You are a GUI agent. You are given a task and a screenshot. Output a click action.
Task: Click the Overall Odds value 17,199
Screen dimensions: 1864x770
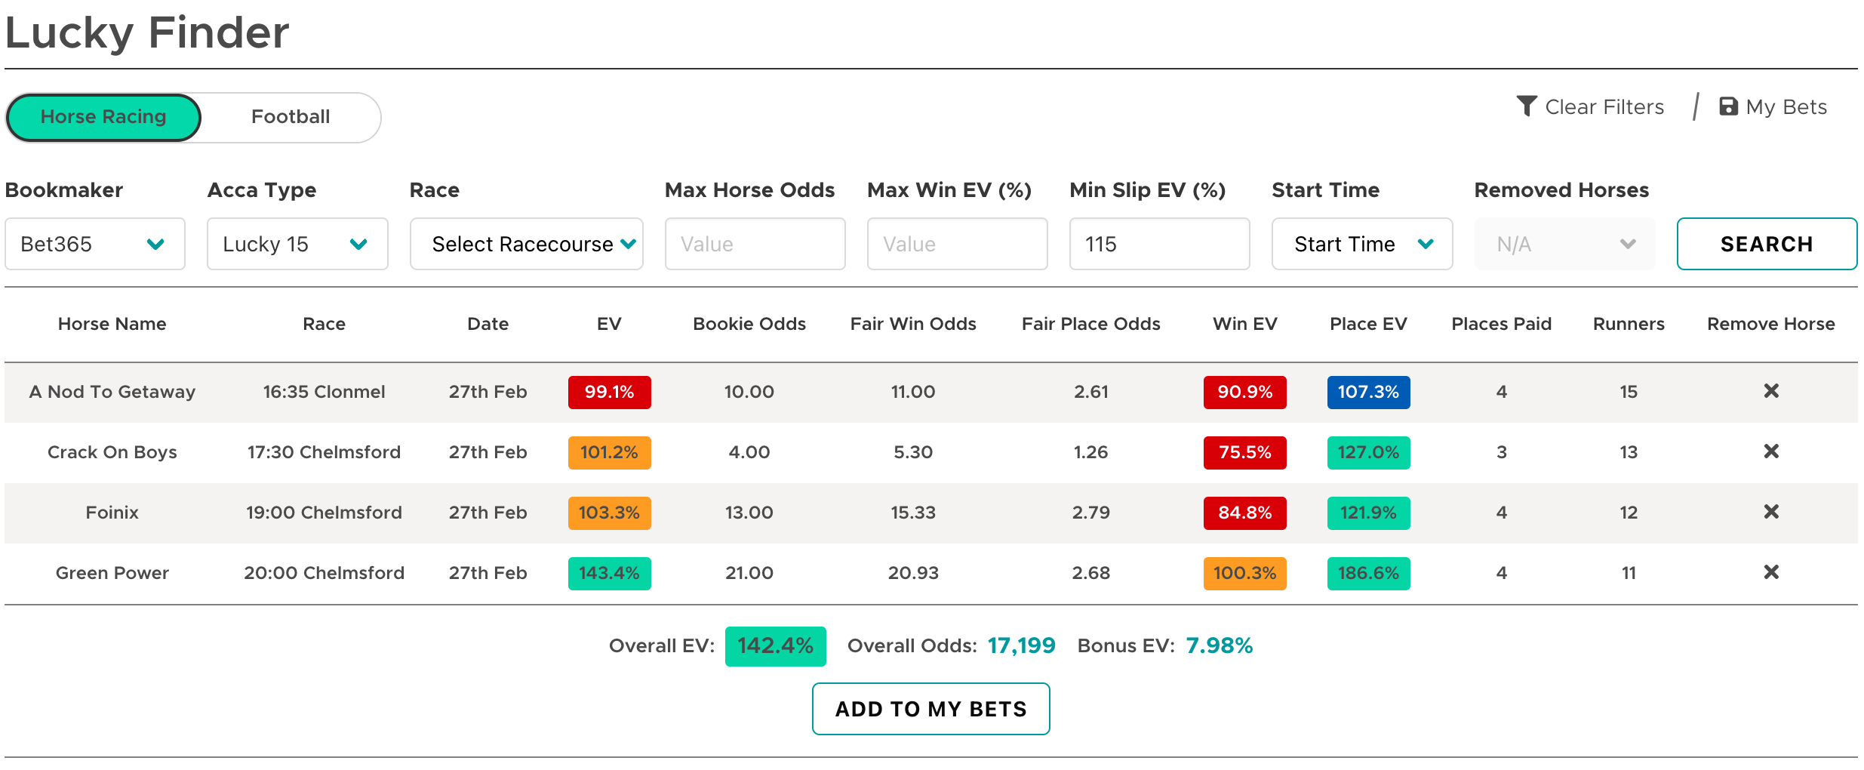coord(1022,646)
